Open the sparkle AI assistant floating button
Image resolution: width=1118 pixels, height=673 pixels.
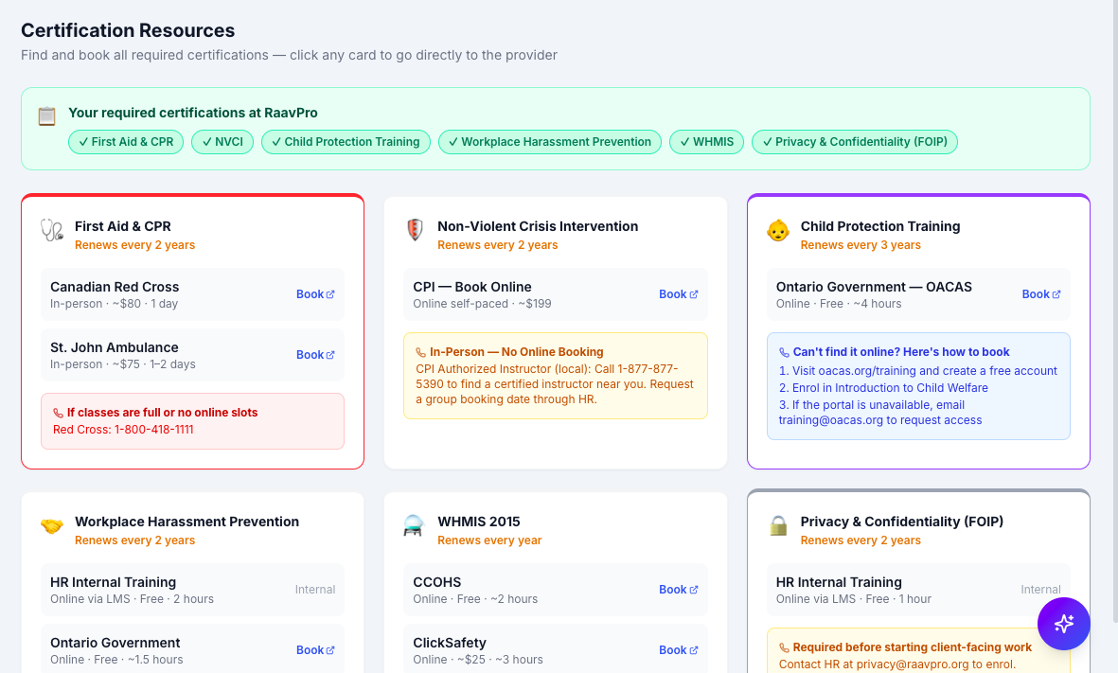(x=1064, y=624)
